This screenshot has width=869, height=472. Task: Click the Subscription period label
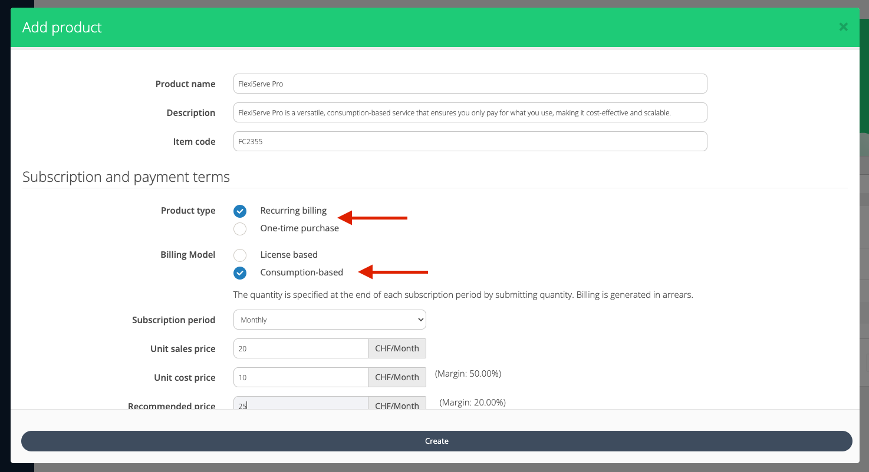click(173, 320)
